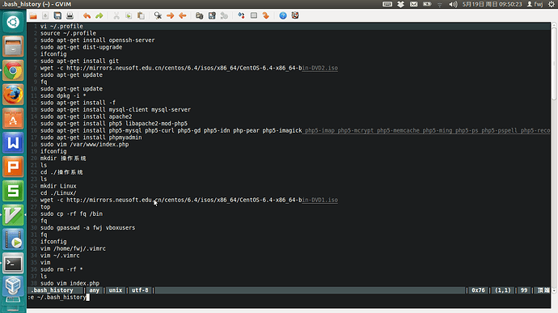
Task: Redo with the green arrow icon
Action: click(x=99, y=15)
